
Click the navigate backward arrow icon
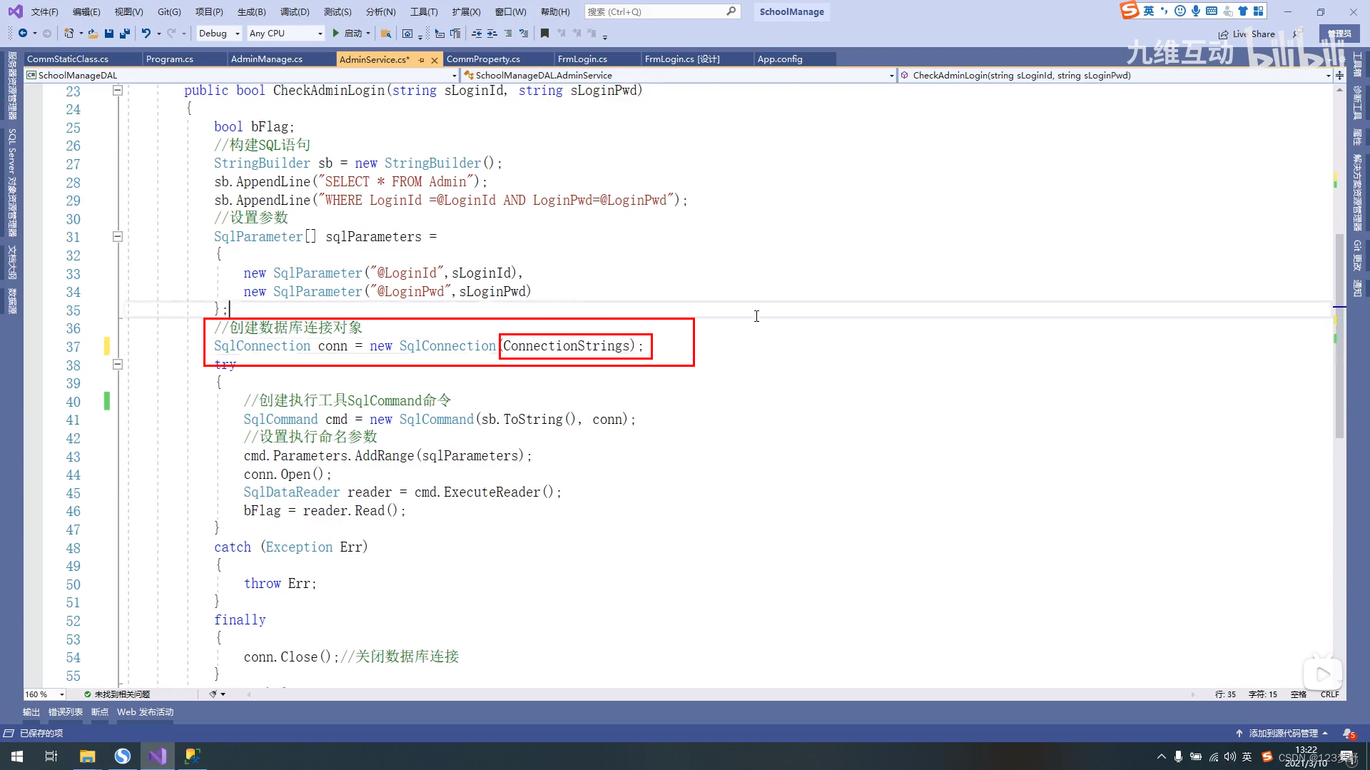click(x=23, y=34)
